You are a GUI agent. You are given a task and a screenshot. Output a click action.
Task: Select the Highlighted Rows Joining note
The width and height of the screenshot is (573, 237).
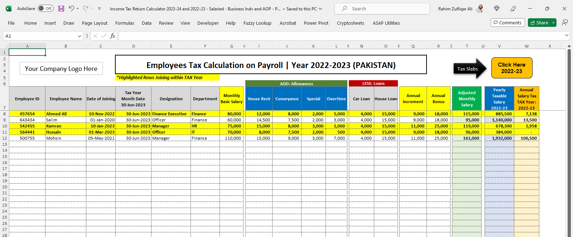[x=168, y=77]
